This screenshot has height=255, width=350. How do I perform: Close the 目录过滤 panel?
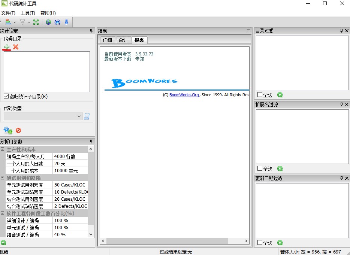click(x=347, y=31)
